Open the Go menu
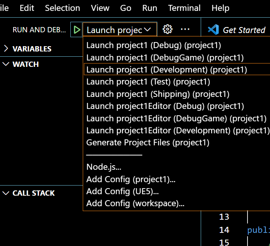This screenshot has width=270, height=246. point(126,8)
